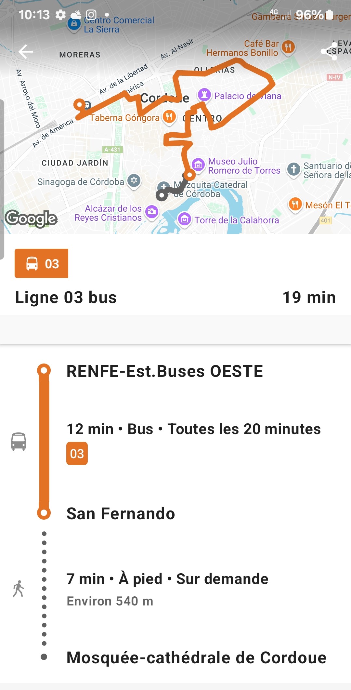
Task: Tap the share icon
Action: point(329,51)
